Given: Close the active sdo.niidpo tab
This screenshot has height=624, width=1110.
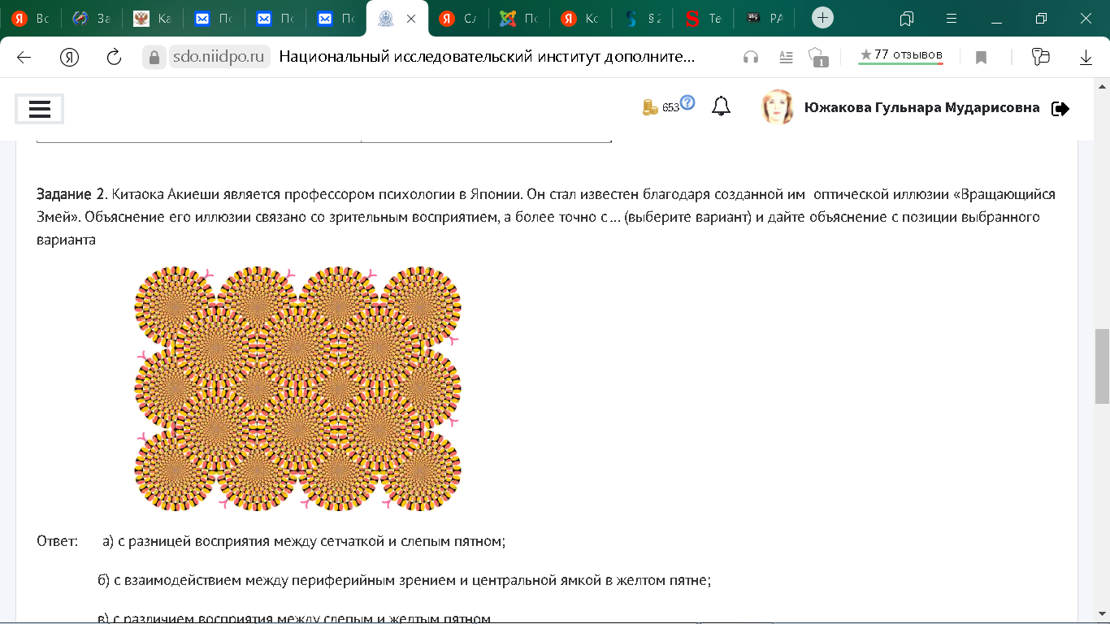Looking at the screenshot, I should point(411,18).
